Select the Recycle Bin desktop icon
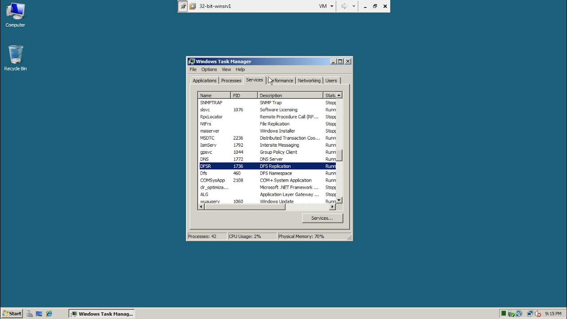567x319 pixels. 16,58
